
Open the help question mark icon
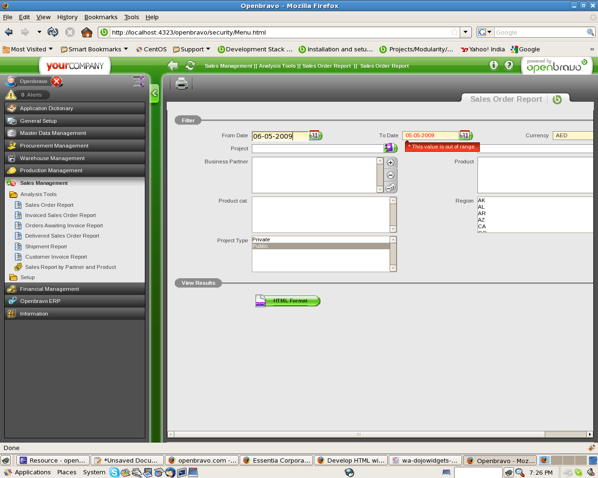pyautogui.click(x=509, y=65)
